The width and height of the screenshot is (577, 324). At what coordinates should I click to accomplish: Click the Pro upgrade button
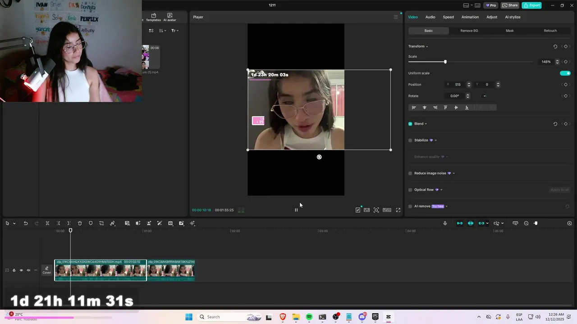click(491, 5)
